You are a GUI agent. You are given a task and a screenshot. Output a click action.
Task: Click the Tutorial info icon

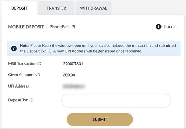[158, 27]
